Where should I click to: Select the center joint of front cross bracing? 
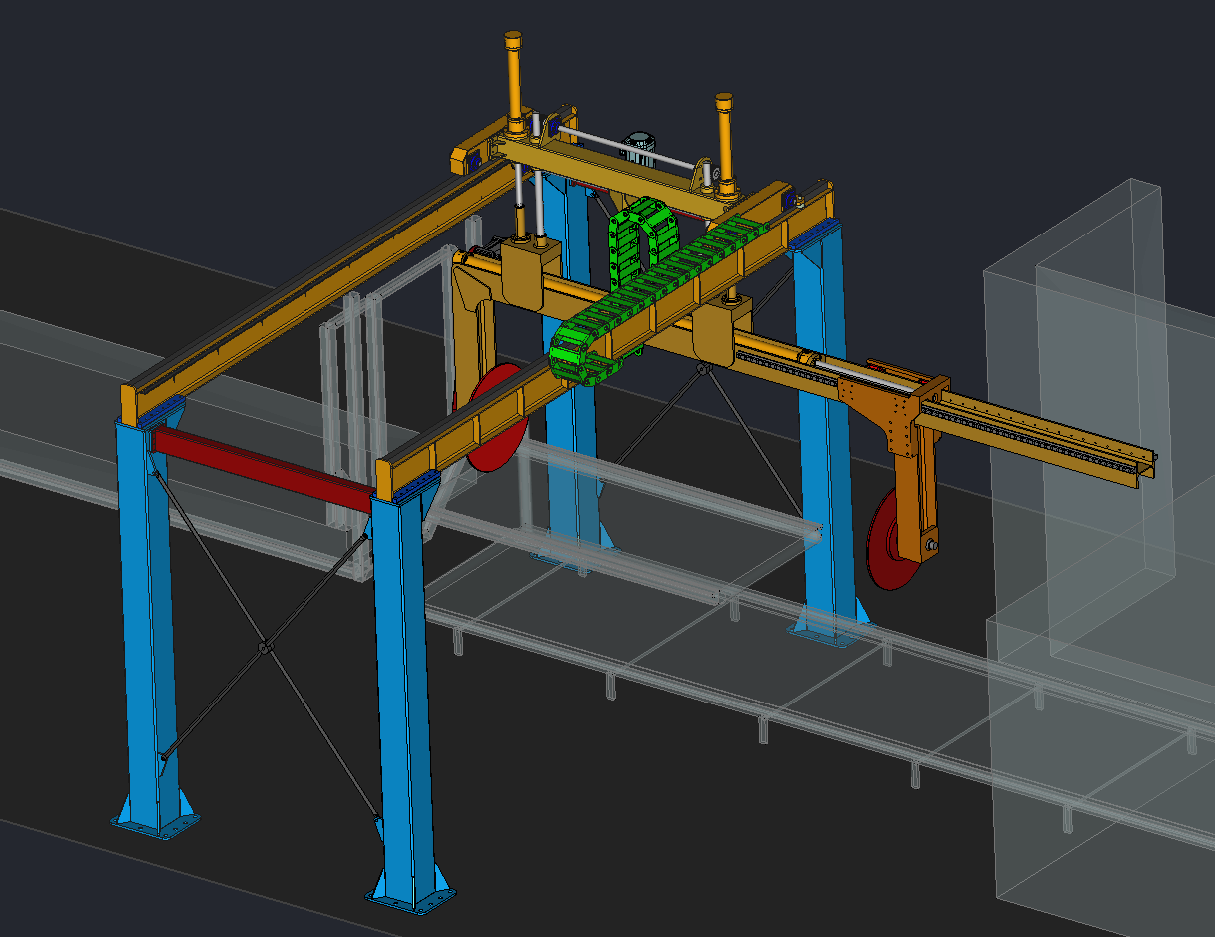click(x=264, y=648)
